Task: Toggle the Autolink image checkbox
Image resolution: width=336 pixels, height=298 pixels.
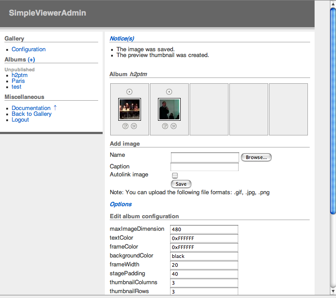Action: 175,176
